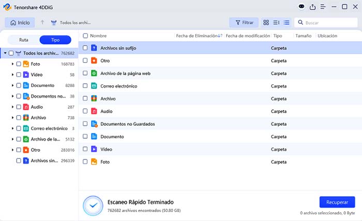This screenshot has height=221, width=362.
Task: Check the Documento row checkbox in list
Action: point(85,136)
